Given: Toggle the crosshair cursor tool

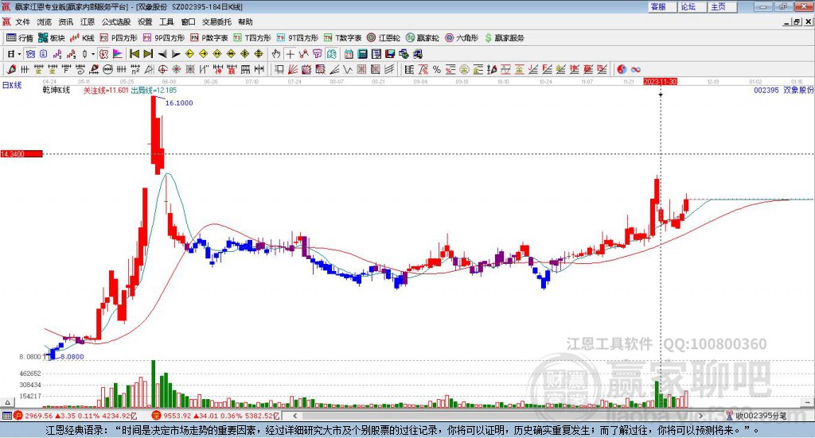Looking at the screenshot, I should [x=290, y=54].
